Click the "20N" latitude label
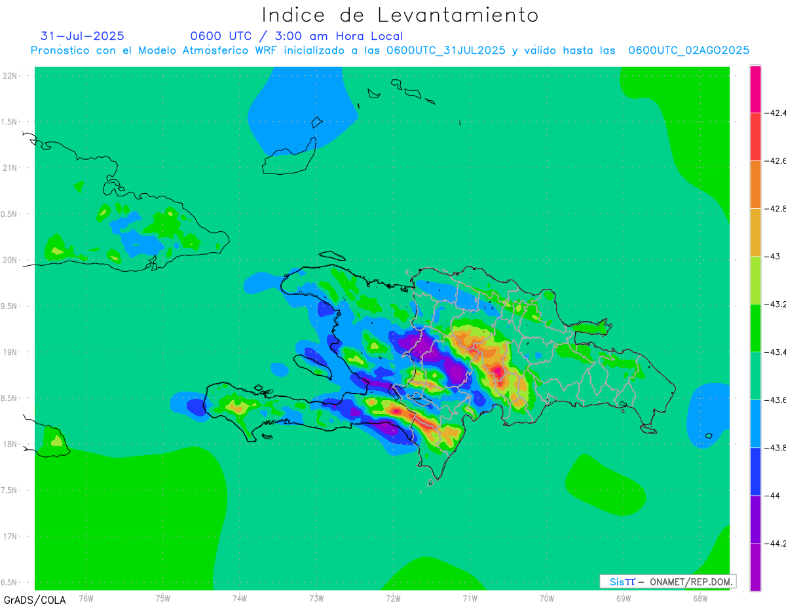This screenshot has height=607, width=786. tap(10, 260)
